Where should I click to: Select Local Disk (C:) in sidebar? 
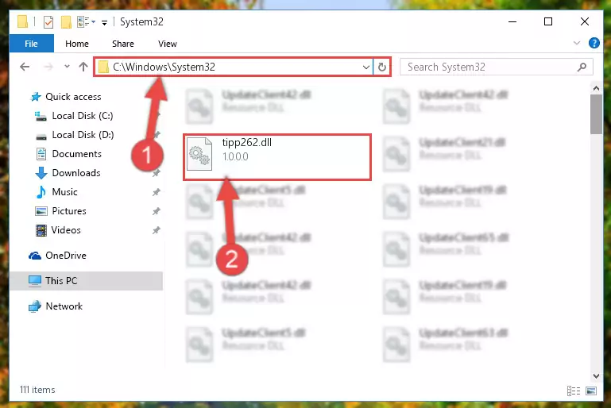(83, 116)
